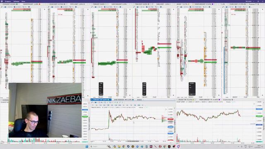Screen dimensions: 265x149
Task: Select the FLOKI/USDT tab
Action: pos(237,4)
